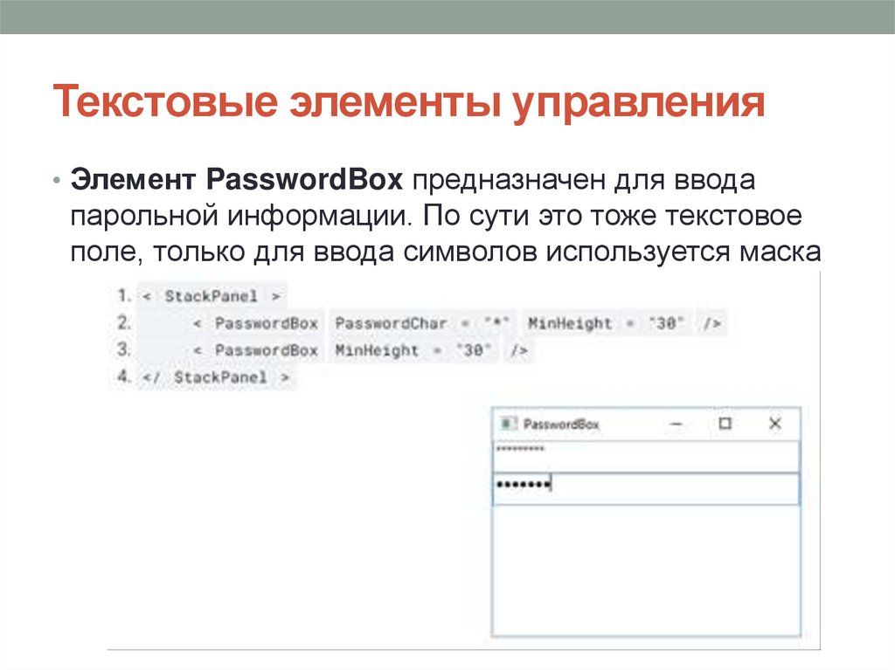Maximize the PasswordBox window
The height and width of the screenshot is (670, 895).
click(x=725, y=424)
